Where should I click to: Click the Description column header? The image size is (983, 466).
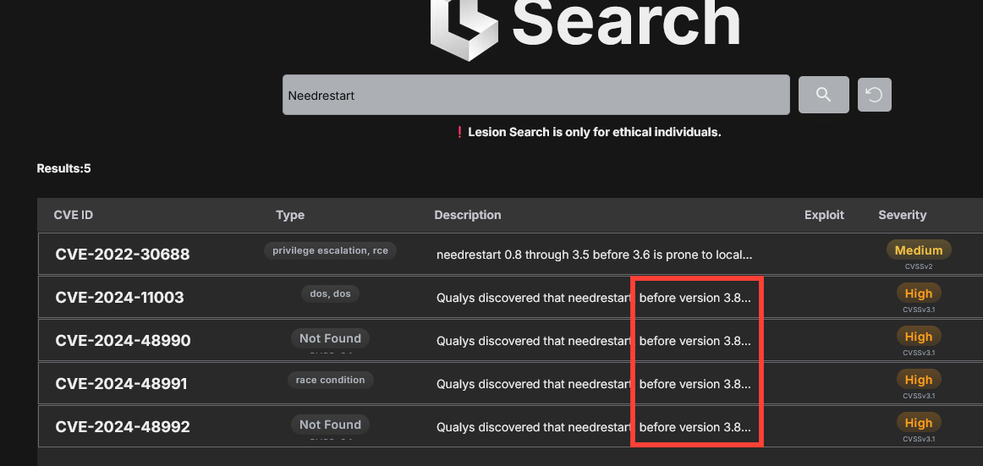(468, 215)
